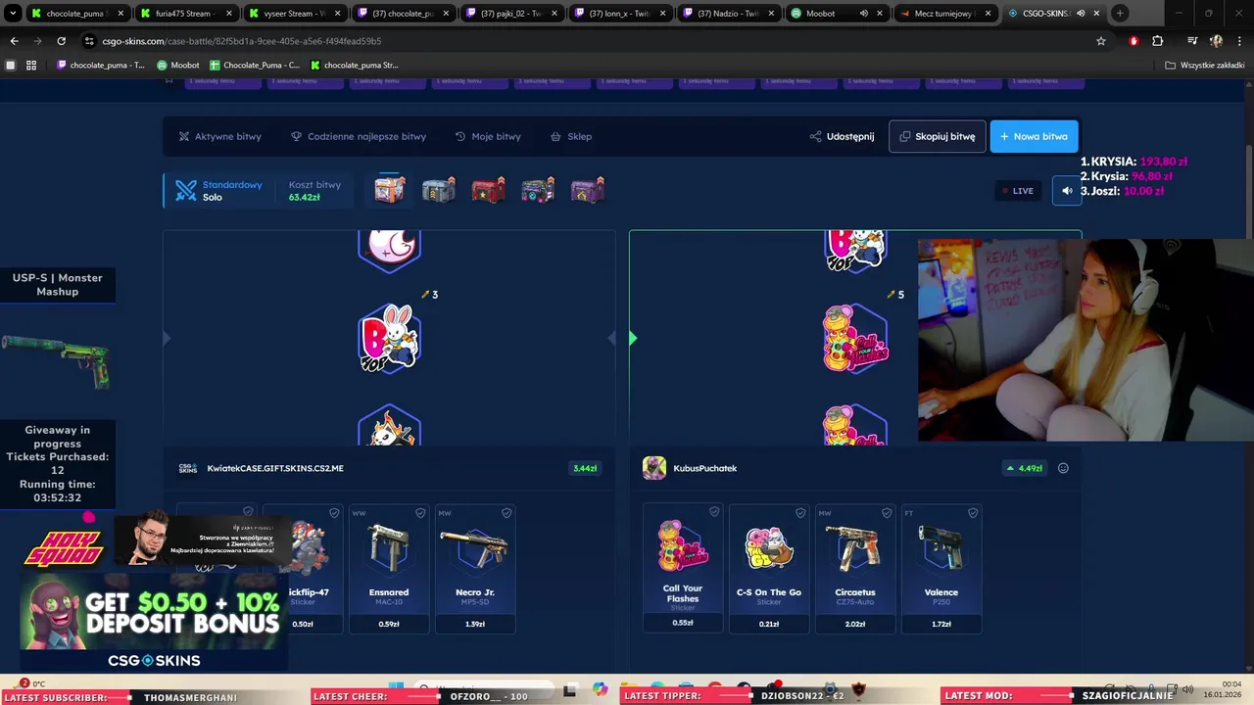1254x705 pixels.
Task: Open the Circaetus CZ75-Auto item card
Action: pos(855,569)
